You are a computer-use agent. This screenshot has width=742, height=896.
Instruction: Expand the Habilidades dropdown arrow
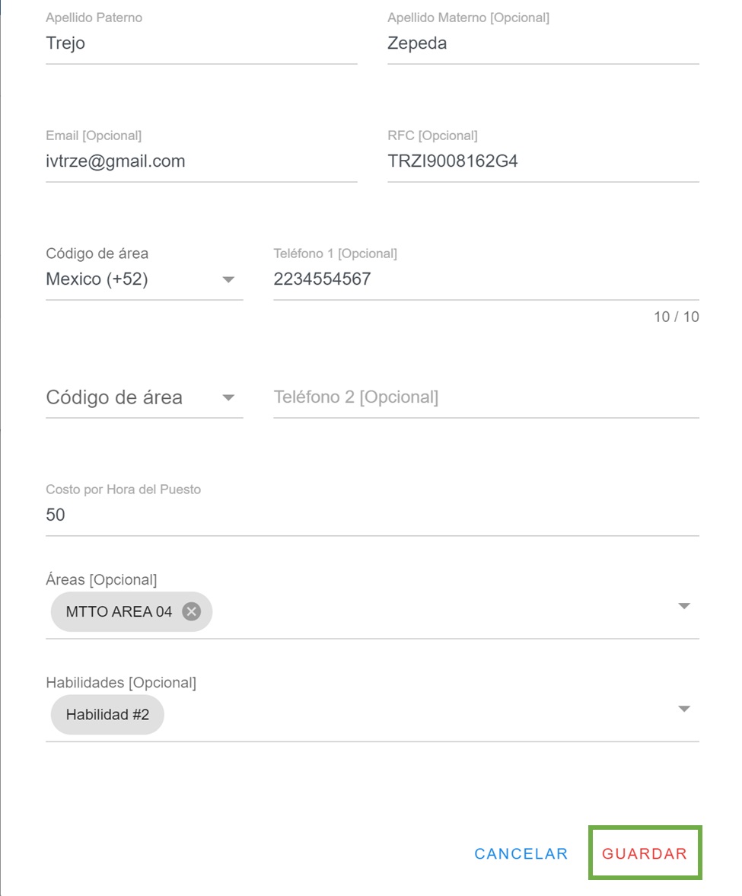pos(683,709)
